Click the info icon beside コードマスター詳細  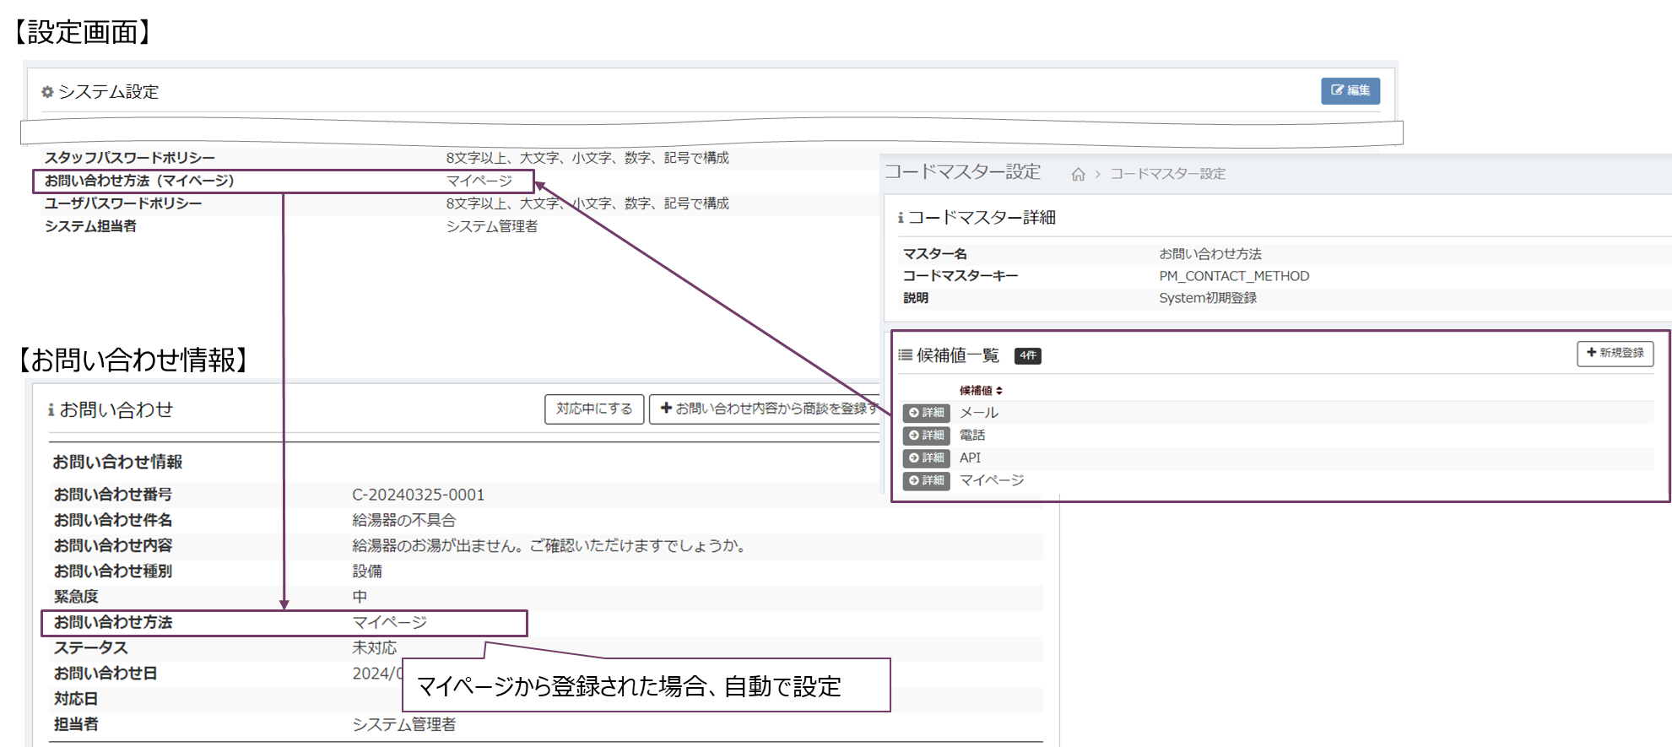point(901,218)
